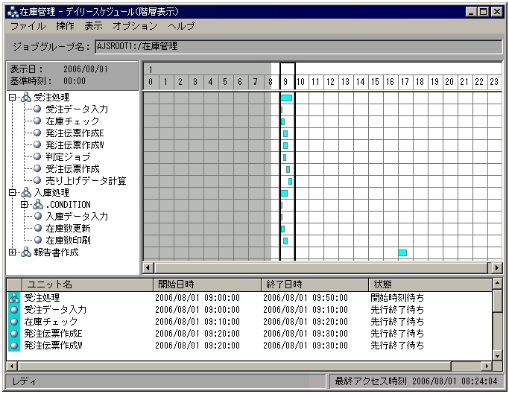This screenshot has height=394, width=509.
Task: Click the 開始日時 column header
Action: click(207, 285)
